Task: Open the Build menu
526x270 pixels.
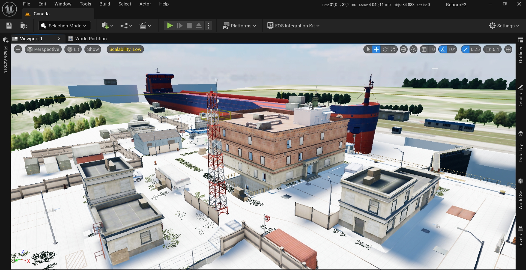Action: pos(105,4)
